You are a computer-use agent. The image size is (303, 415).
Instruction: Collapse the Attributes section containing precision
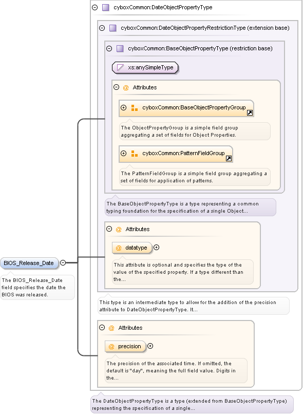click(x=102, y=328)
